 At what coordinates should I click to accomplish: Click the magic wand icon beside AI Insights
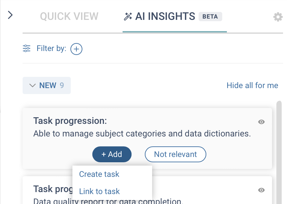(128, 16)
